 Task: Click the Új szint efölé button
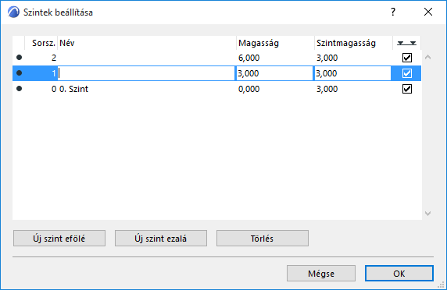pos(59,239)
